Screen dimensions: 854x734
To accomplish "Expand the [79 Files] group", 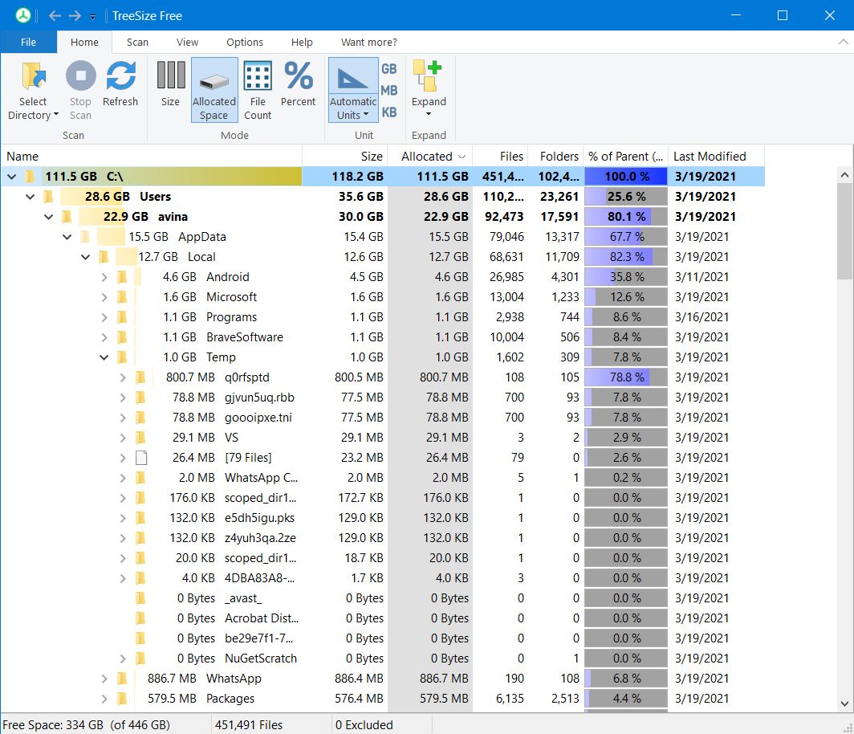I will (x=123, y=458).
